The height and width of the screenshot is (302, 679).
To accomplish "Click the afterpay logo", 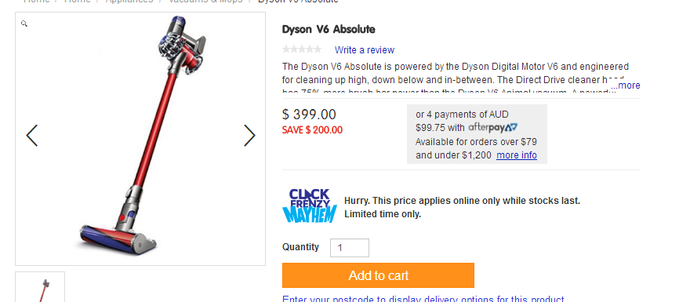I will point(493,127).
